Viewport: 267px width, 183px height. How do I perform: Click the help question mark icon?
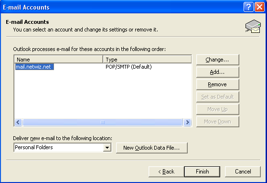point(248,7)
